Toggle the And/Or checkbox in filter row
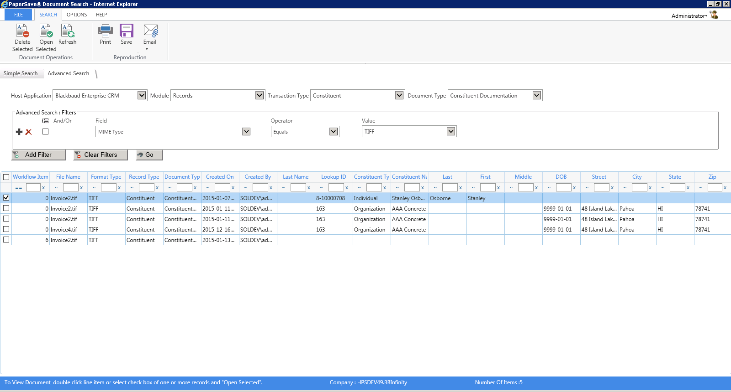Image resolution: width=731 pixels, height=392 pixels. point(45,132)
